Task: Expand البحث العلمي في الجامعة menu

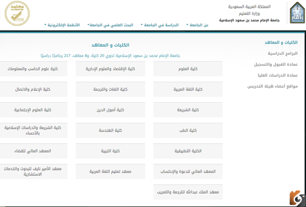Action: [x=110, y=25]
